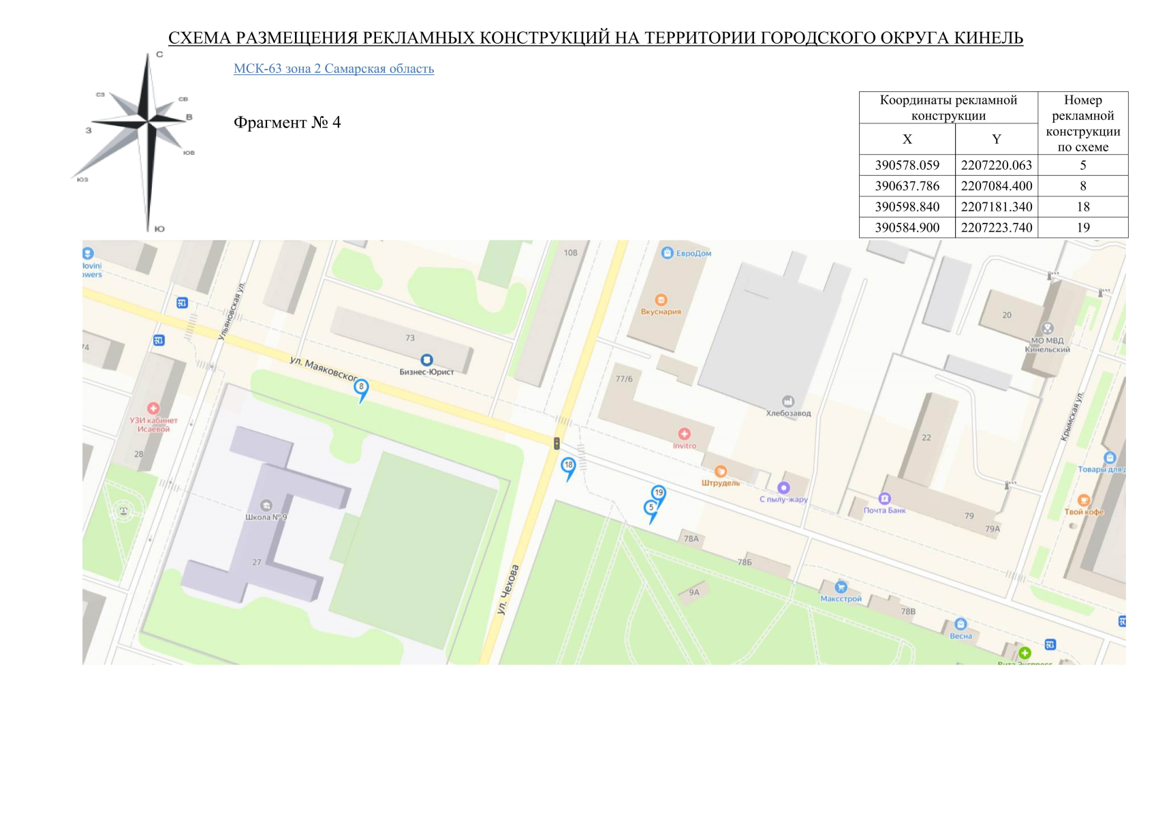The image size is (1156, 818).
Task: Select map marker number 18
Action: click(x=568, y=466)
